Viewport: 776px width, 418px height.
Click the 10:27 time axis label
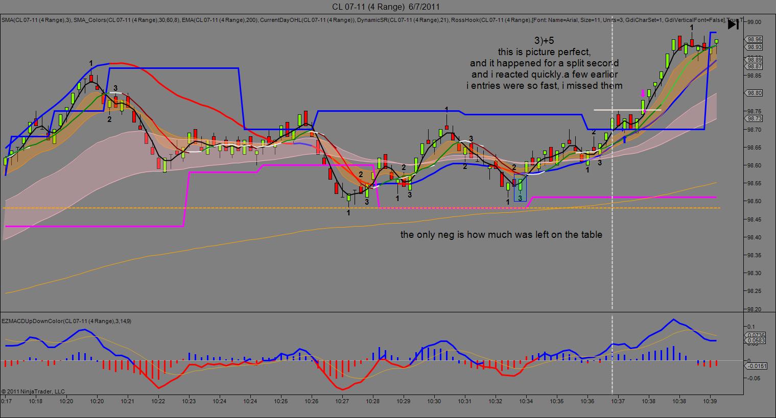(342, 401)
